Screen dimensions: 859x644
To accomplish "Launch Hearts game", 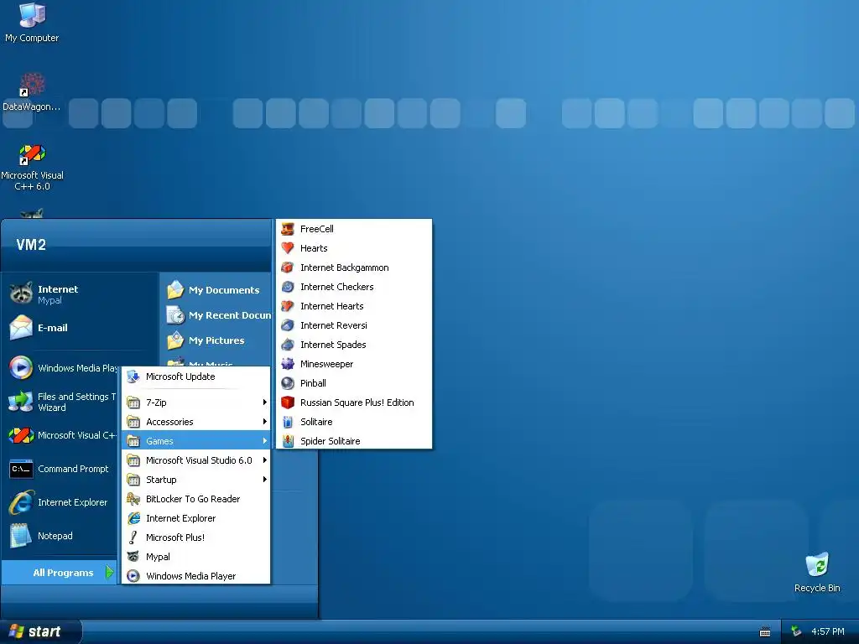I will pyautogui.click(x=354, y=248).
